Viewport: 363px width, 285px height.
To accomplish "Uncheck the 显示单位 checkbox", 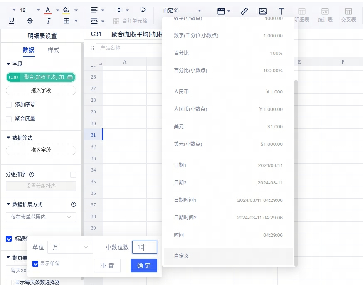I will [x=36, y=264].
